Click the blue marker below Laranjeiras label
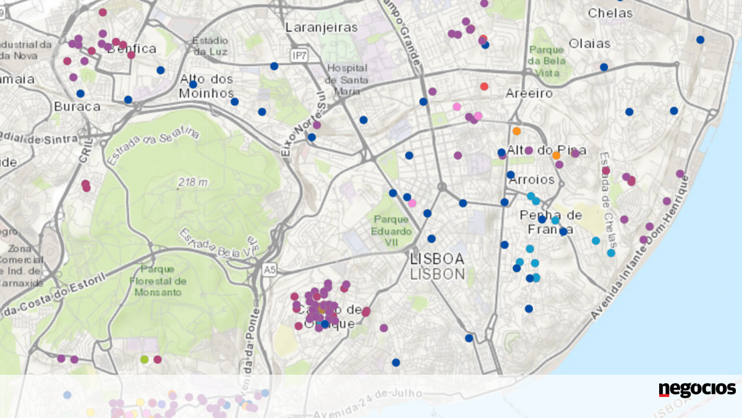 click(x=274, y=66)
